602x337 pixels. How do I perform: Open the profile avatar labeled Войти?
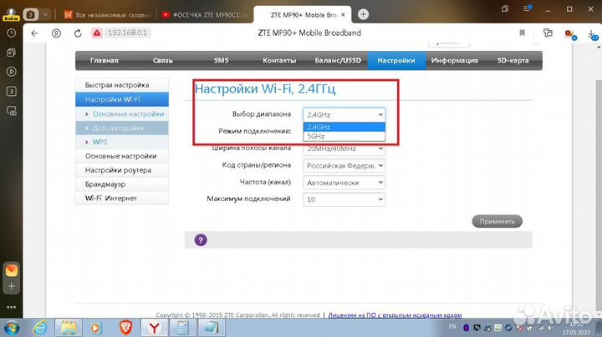click(11, 14)
